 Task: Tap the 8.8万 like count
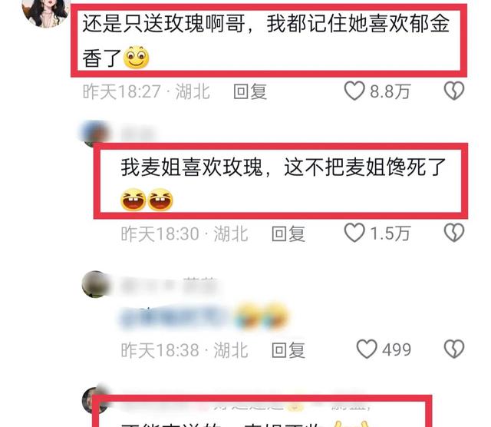pos(390,91)
